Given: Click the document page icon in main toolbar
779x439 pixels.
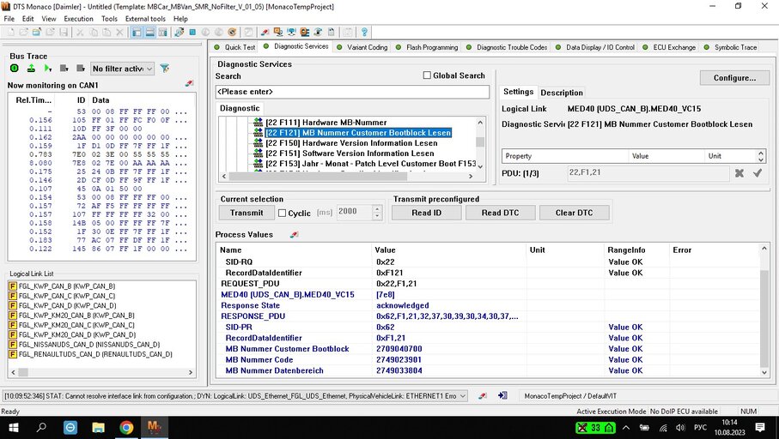Looking at the screenshot, I should point(332,33).
